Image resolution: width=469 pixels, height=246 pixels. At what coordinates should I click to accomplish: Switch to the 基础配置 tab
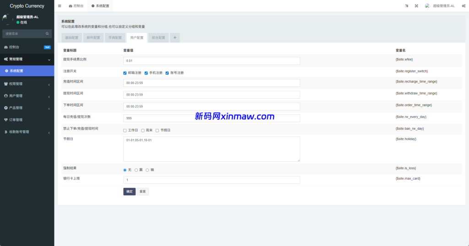click(x=72, y=37)
